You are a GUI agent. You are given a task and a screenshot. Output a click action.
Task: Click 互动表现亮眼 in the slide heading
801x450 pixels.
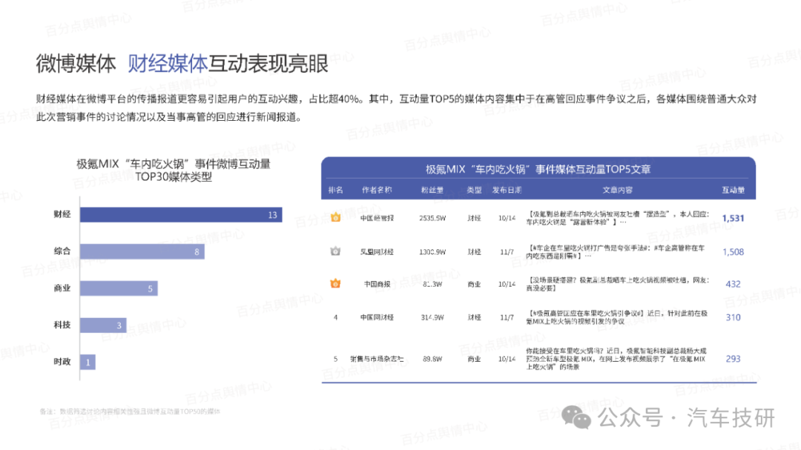pyautogui.click(x=268, y=64)
